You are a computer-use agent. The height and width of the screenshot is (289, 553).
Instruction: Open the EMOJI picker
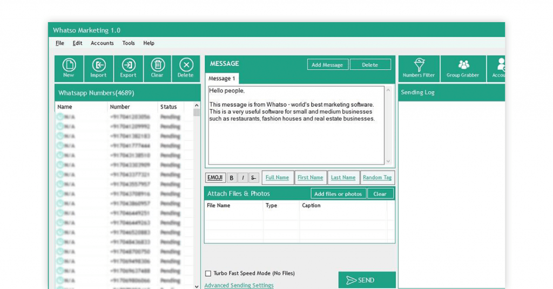215,178
